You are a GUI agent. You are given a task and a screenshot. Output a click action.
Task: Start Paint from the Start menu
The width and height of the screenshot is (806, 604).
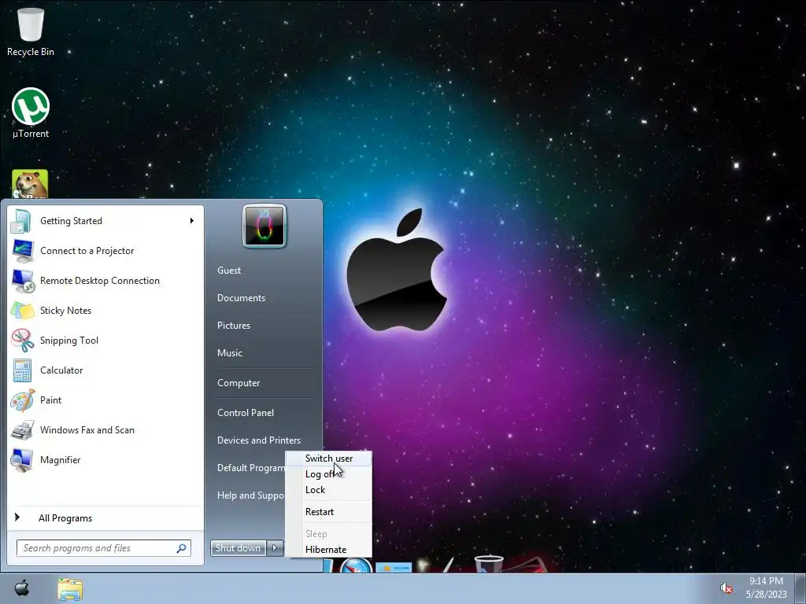click(x=105, y=400)
